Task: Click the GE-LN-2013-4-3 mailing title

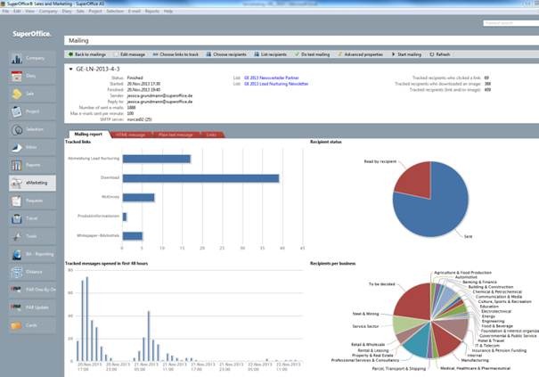Action: (98, 70)
